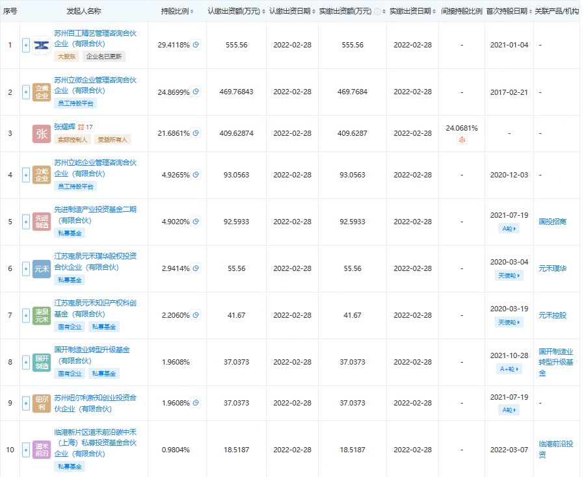Click pie chart icon beside 0.9804%
The width and height of the screenshot is (584, 477).
tap(196, 450)
